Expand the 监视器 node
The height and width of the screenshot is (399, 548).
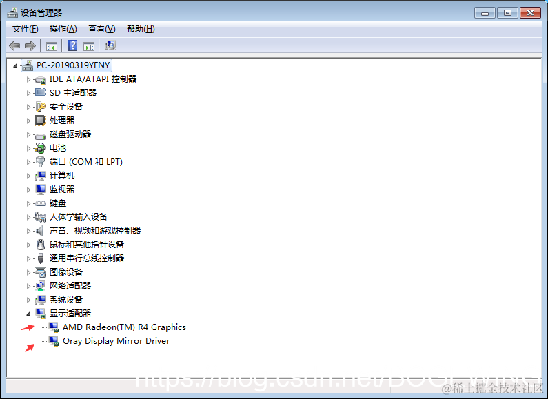pos(29,190)
